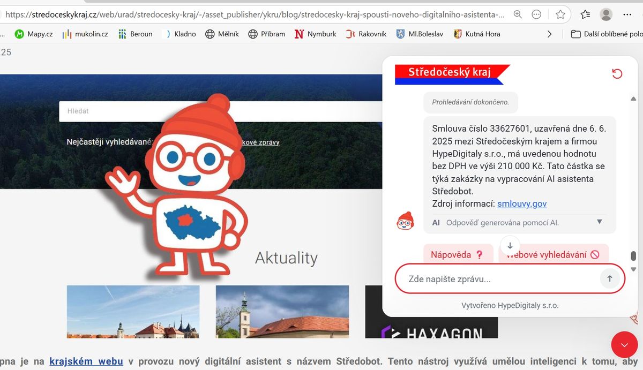643x370 pixels.
Task: Open the Příbram bookmark
Action: pos(266,34)
